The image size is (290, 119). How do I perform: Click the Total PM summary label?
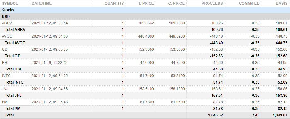pos(13,109)
